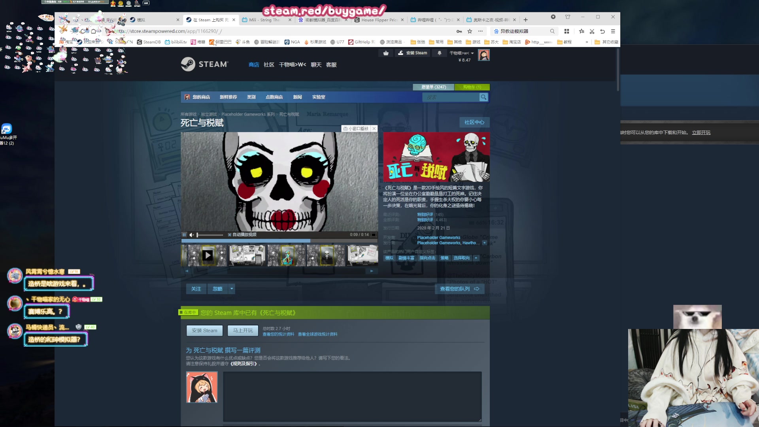The height and width of the screenshot is (427, 759).
Task: Click the 马上开玩 play now button
Action: click(243, 331)
